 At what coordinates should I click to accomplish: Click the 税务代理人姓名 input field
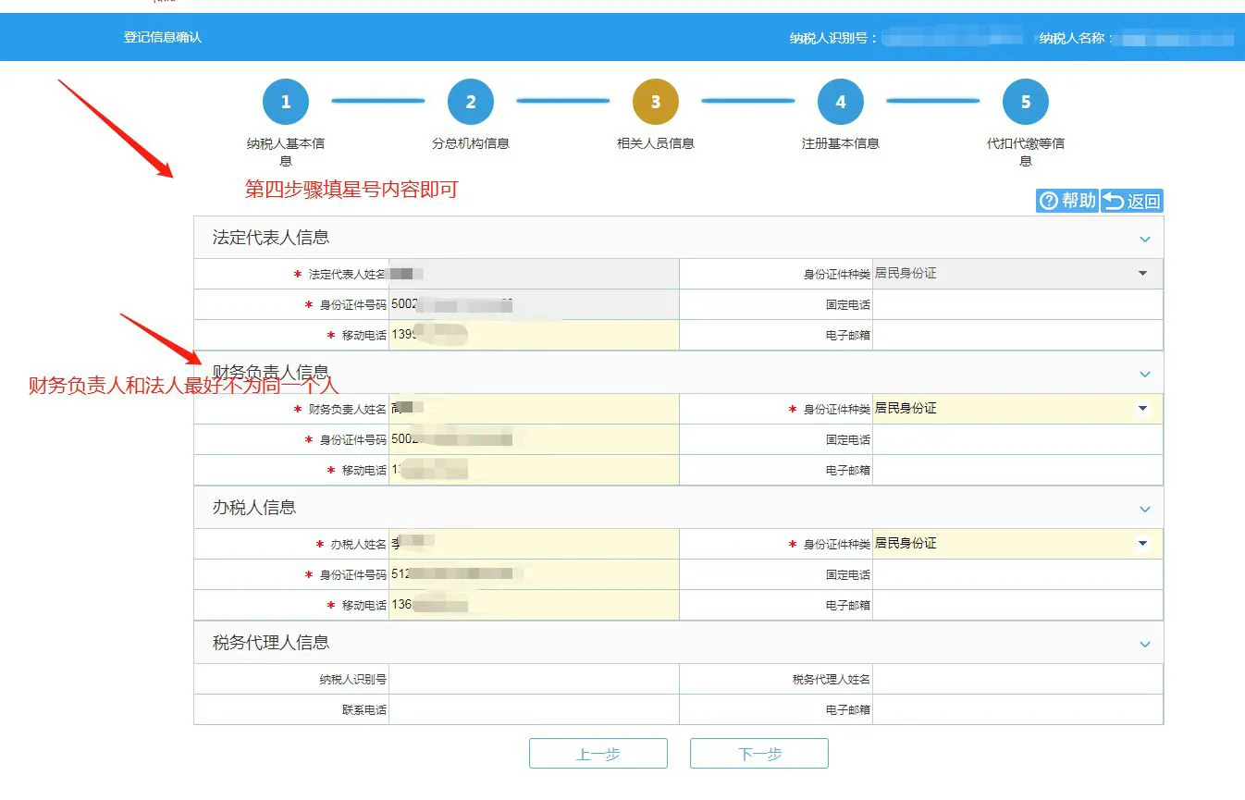pyautogui.click(x=1017, y=680)
